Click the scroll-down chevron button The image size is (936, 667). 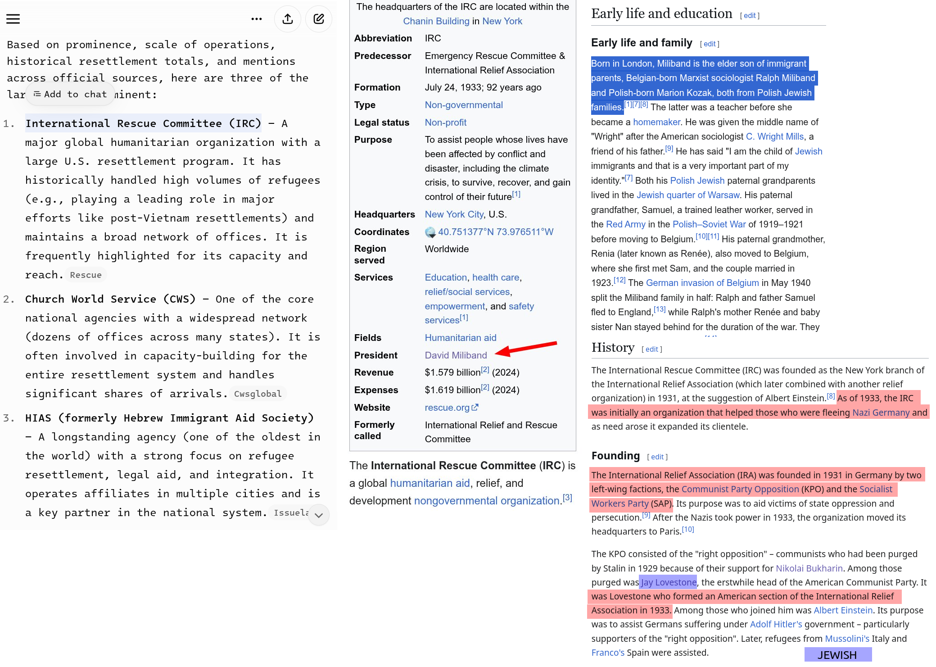point(319,515)
